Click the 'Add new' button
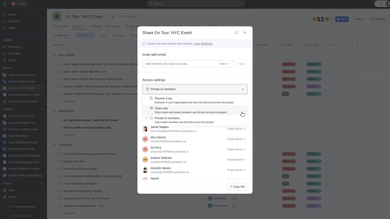The width and height of the screenshot is (390, 219). 62,35
